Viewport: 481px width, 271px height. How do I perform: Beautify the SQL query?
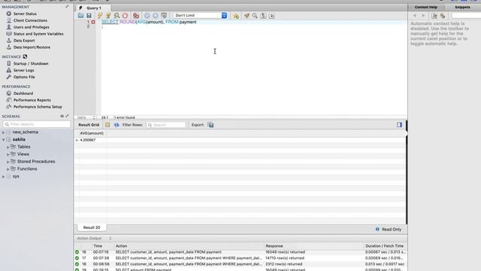(x=247, y=15)
